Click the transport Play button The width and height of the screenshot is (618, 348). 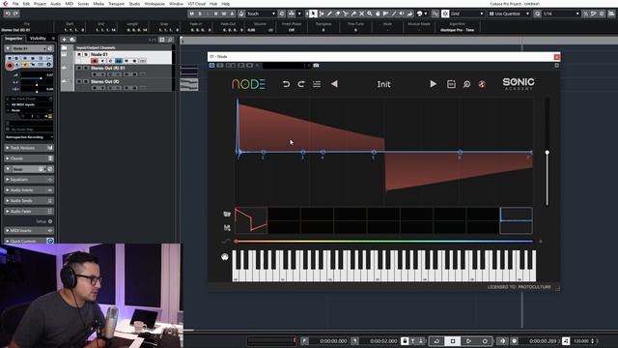coord(468,341)
